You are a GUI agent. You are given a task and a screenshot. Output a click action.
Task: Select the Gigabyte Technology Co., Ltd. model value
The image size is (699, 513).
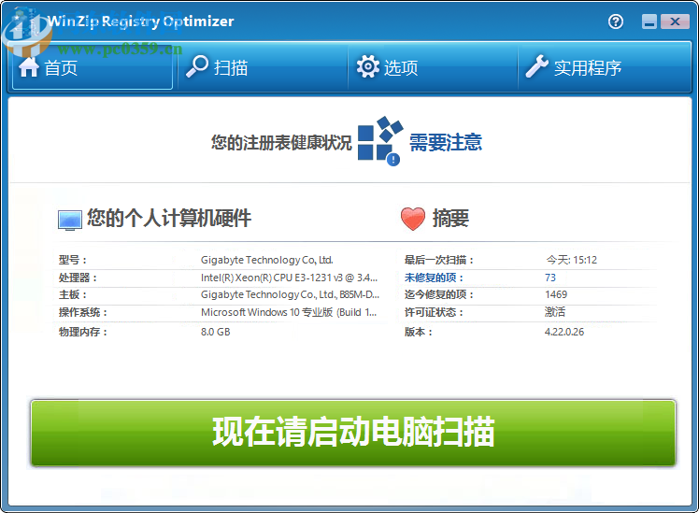pyautogui.click(x=267, y=260)
